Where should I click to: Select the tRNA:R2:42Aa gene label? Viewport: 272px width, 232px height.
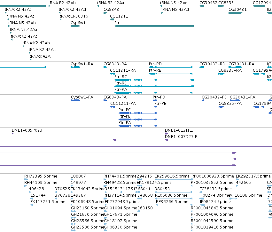[x=111, y=3]
